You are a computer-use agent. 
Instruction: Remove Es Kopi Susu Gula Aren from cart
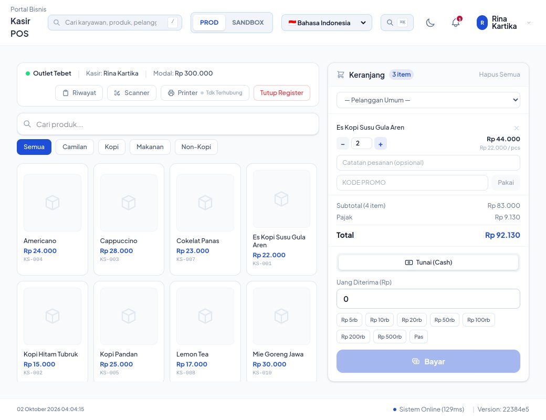517,128
